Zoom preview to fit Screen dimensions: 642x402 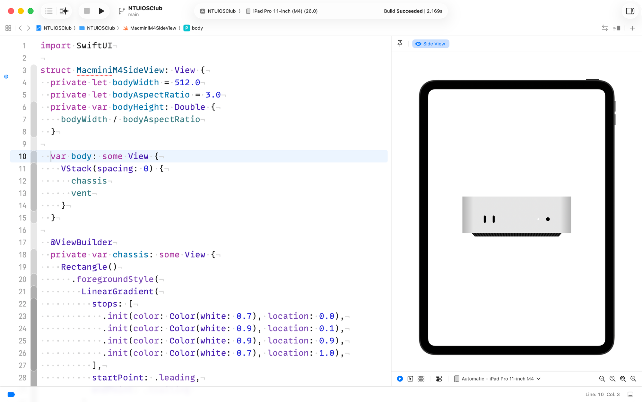coord(623,379)
